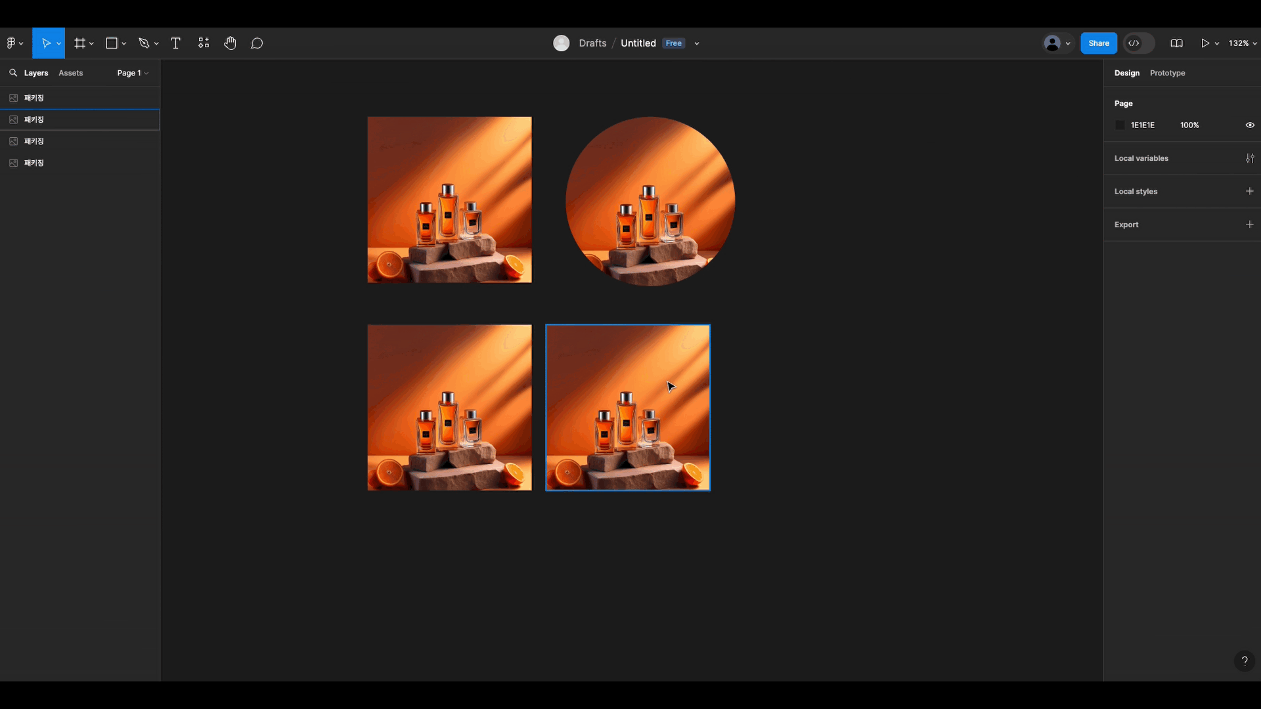Expand the Move tool options chevron
Image resolution: width=1261 pixels, height=709 pixels.
[x=59, y=43]
